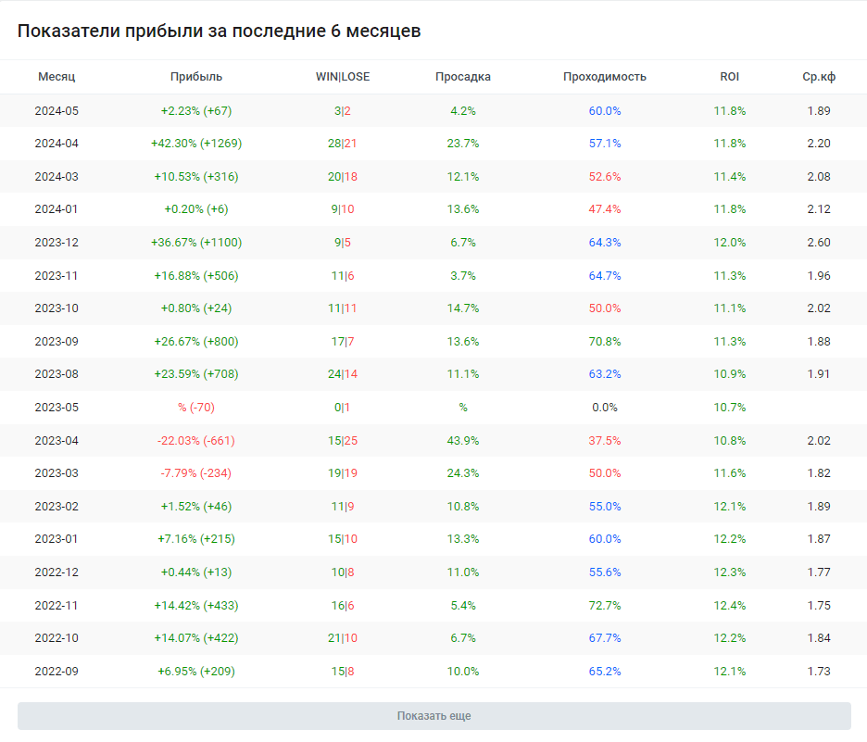The width and height of the screenshot is (867, 742).
Task: Click the 12.4% ROI value
Action: [730, 606]
